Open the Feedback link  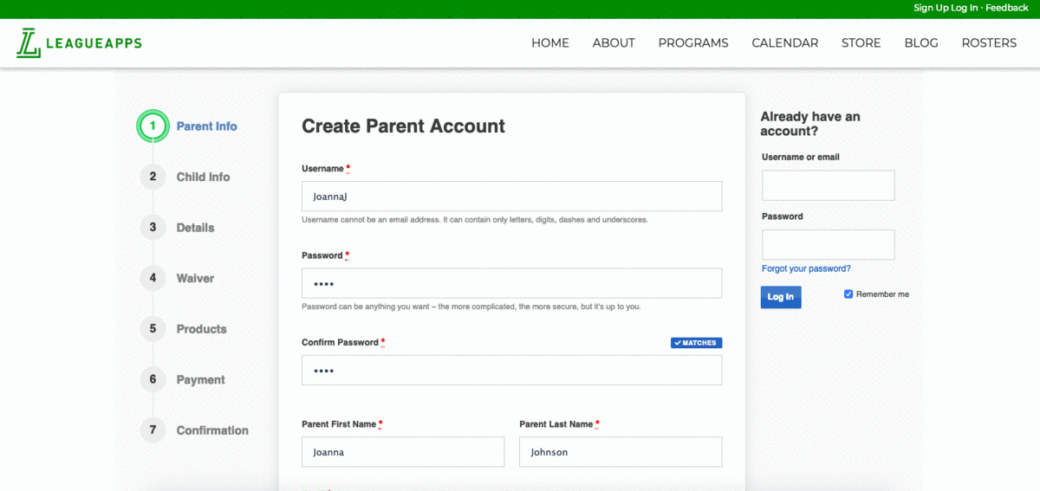pyautogui.click(x=1007, y=8)
